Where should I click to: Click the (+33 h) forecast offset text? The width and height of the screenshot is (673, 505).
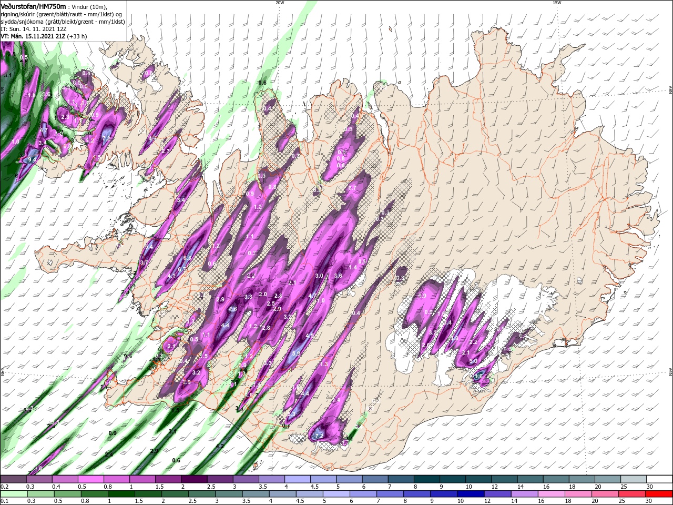(x=77, y=36)
